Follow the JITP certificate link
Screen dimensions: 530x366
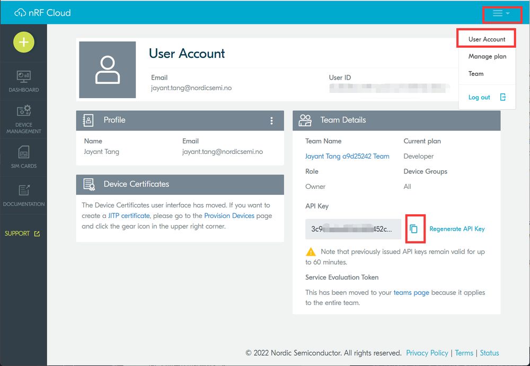(x=129, y=216)
